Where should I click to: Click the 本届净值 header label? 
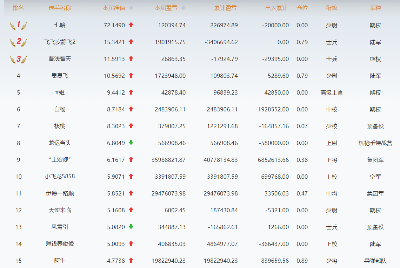coord(114,8)
